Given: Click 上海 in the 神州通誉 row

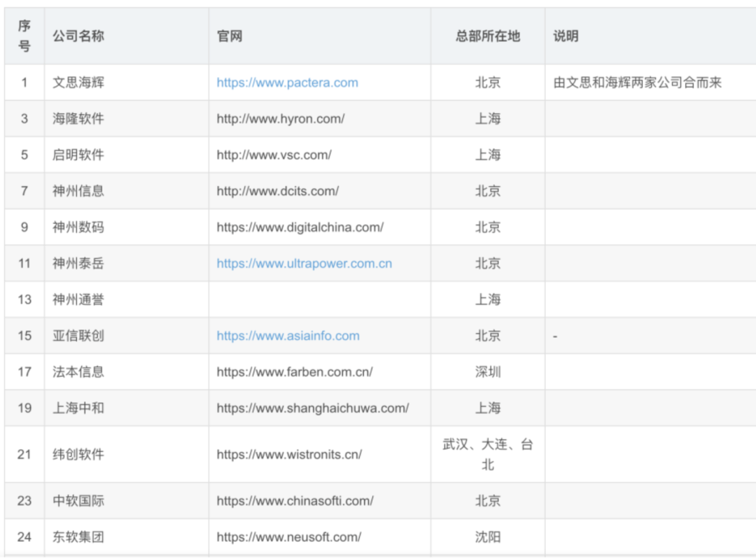Looking at the screenshot, I should (x=488, y=299).
